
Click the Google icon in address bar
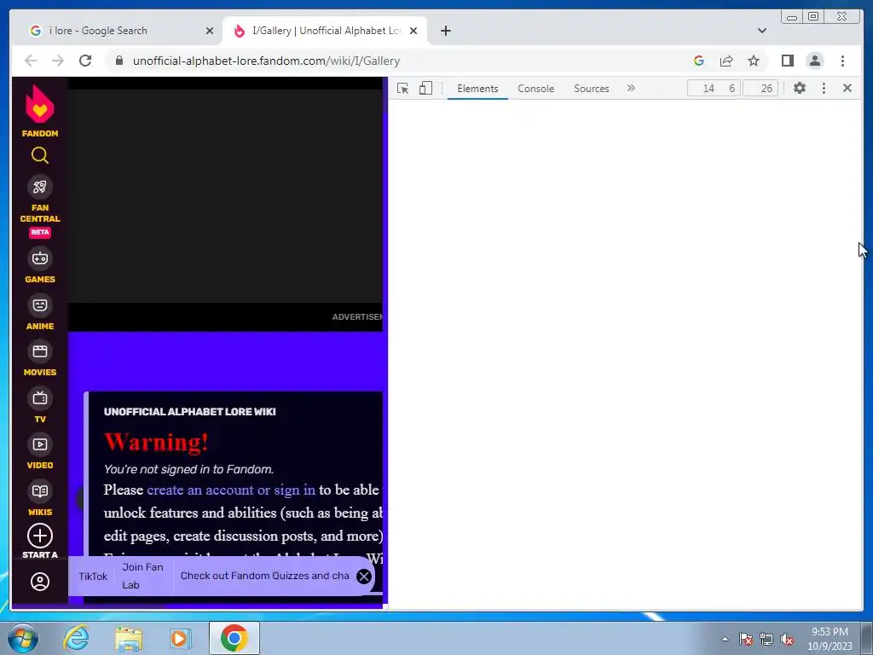pyautogui.click(x=699, y=61)
